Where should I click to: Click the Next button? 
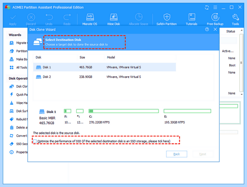tap(203, 154)
